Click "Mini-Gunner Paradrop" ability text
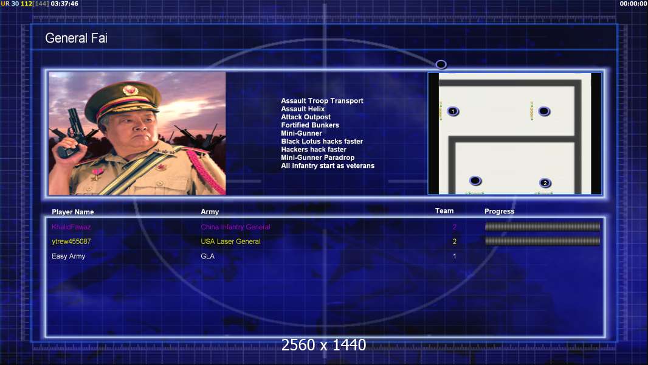This screenshot has width=648, height=365. [318, 158]
